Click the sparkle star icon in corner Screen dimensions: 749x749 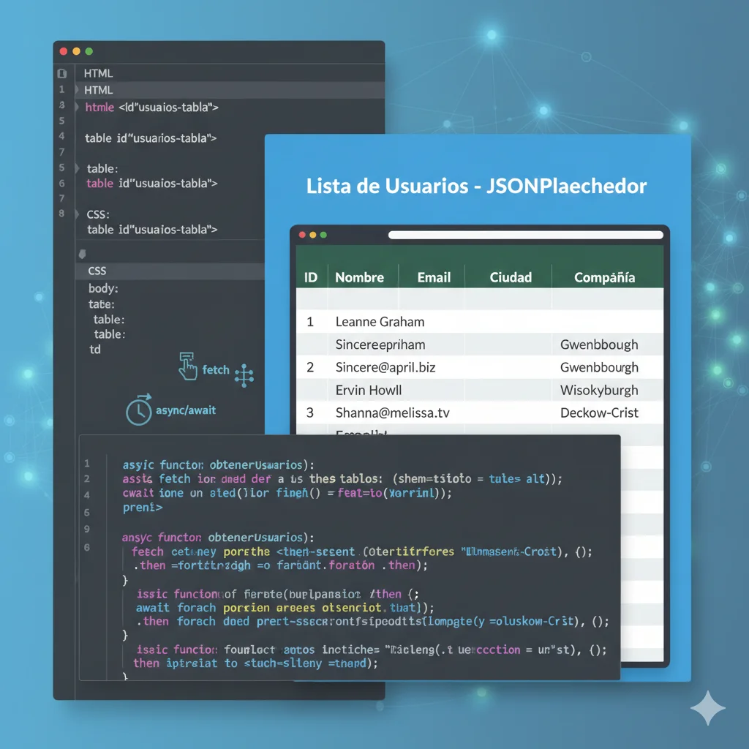(x=707, y=708)
